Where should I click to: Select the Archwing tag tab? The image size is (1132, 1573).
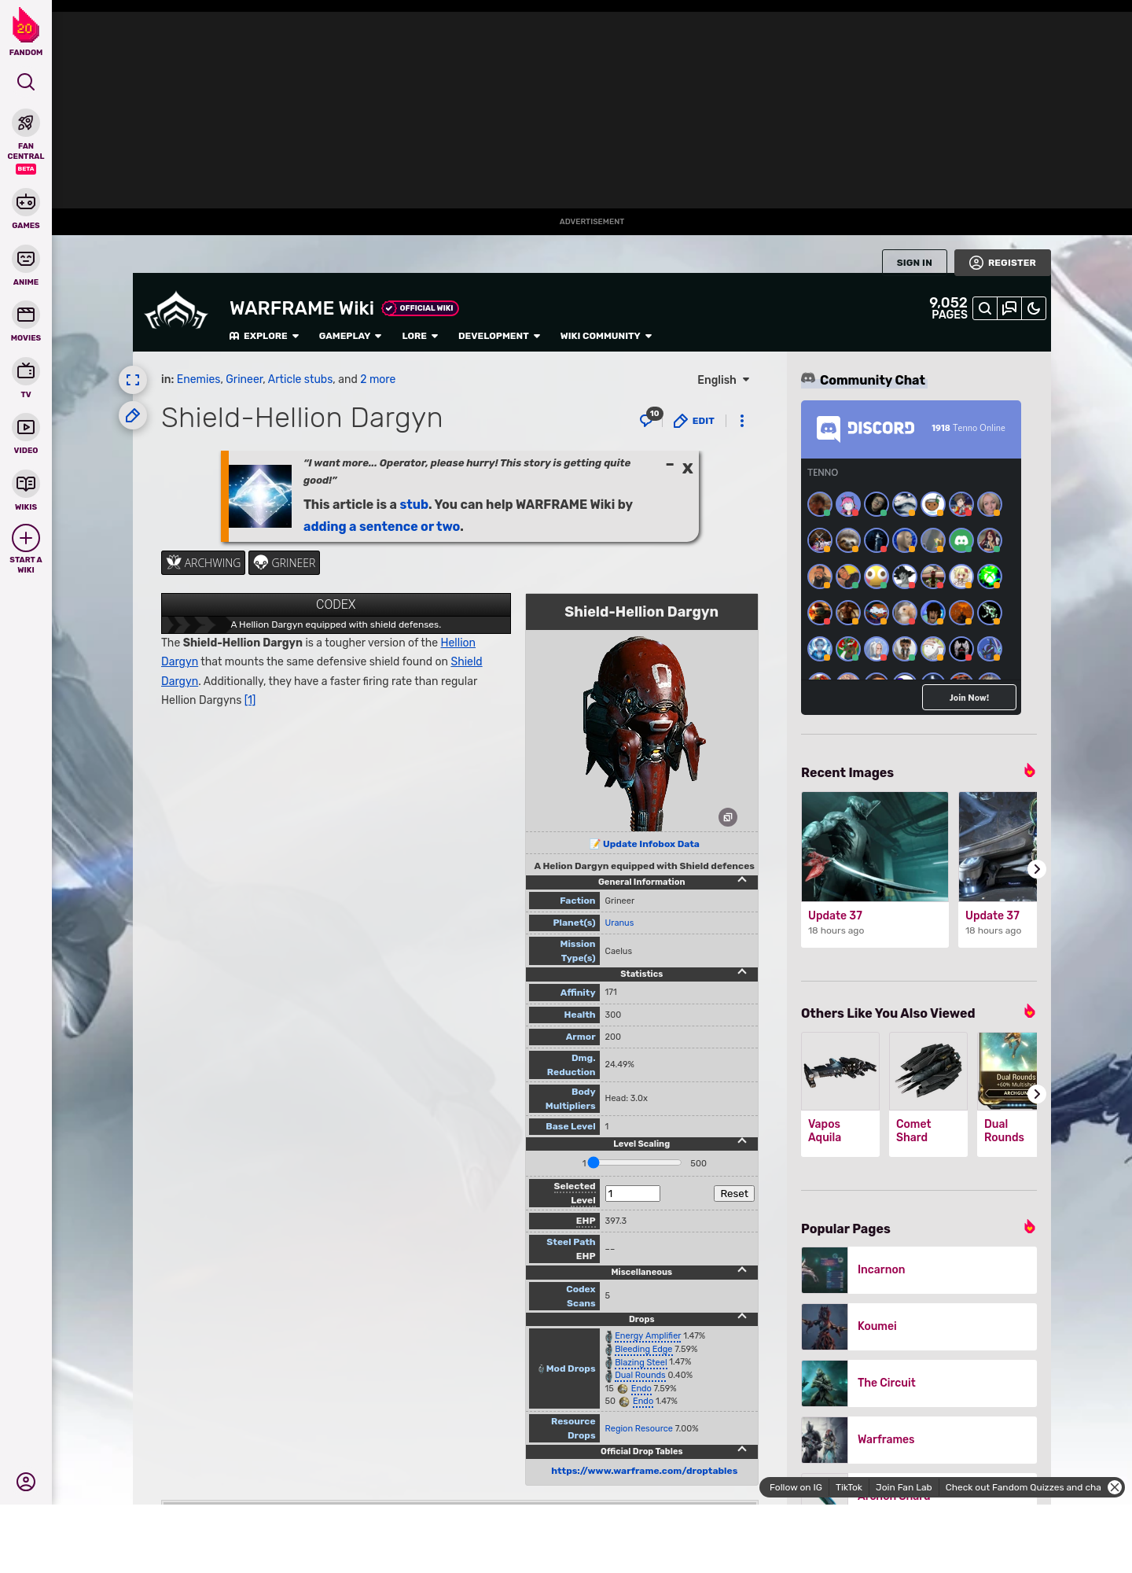pyautogui.click(x=204, y=563)
